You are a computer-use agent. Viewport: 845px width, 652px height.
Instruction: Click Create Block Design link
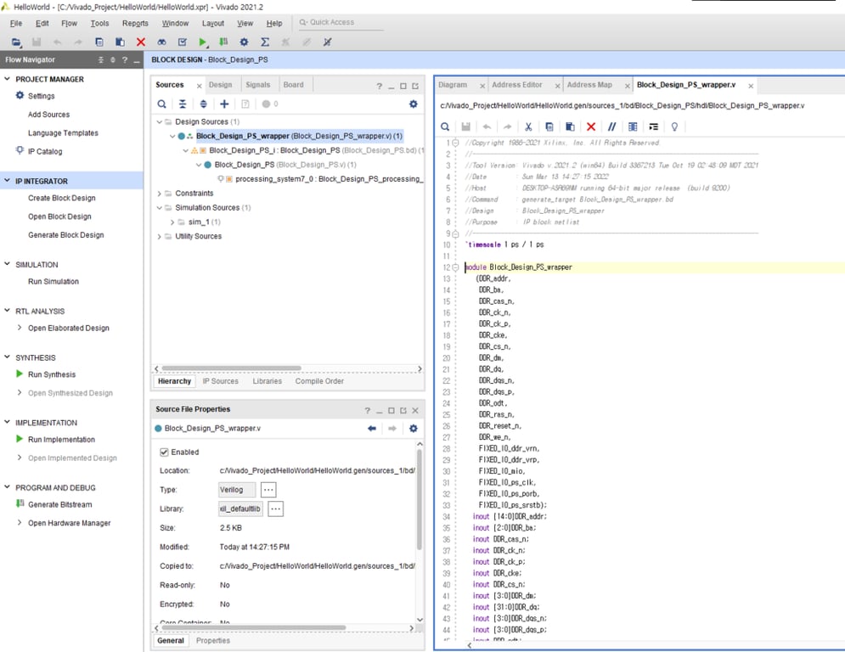tap(61, 198)
